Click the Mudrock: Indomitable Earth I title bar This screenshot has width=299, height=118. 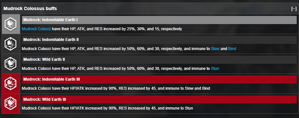click(x=159, y=20)
